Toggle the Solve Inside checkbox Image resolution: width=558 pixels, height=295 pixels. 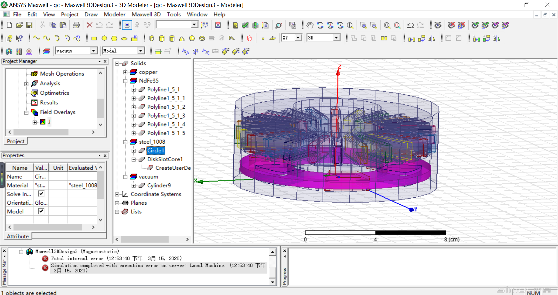tap(41, 194)
